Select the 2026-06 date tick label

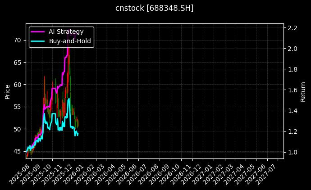tap(127, 173)
